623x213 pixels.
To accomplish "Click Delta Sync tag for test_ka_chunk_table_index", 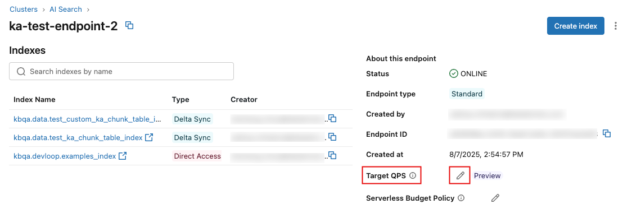I will (193, 137).
